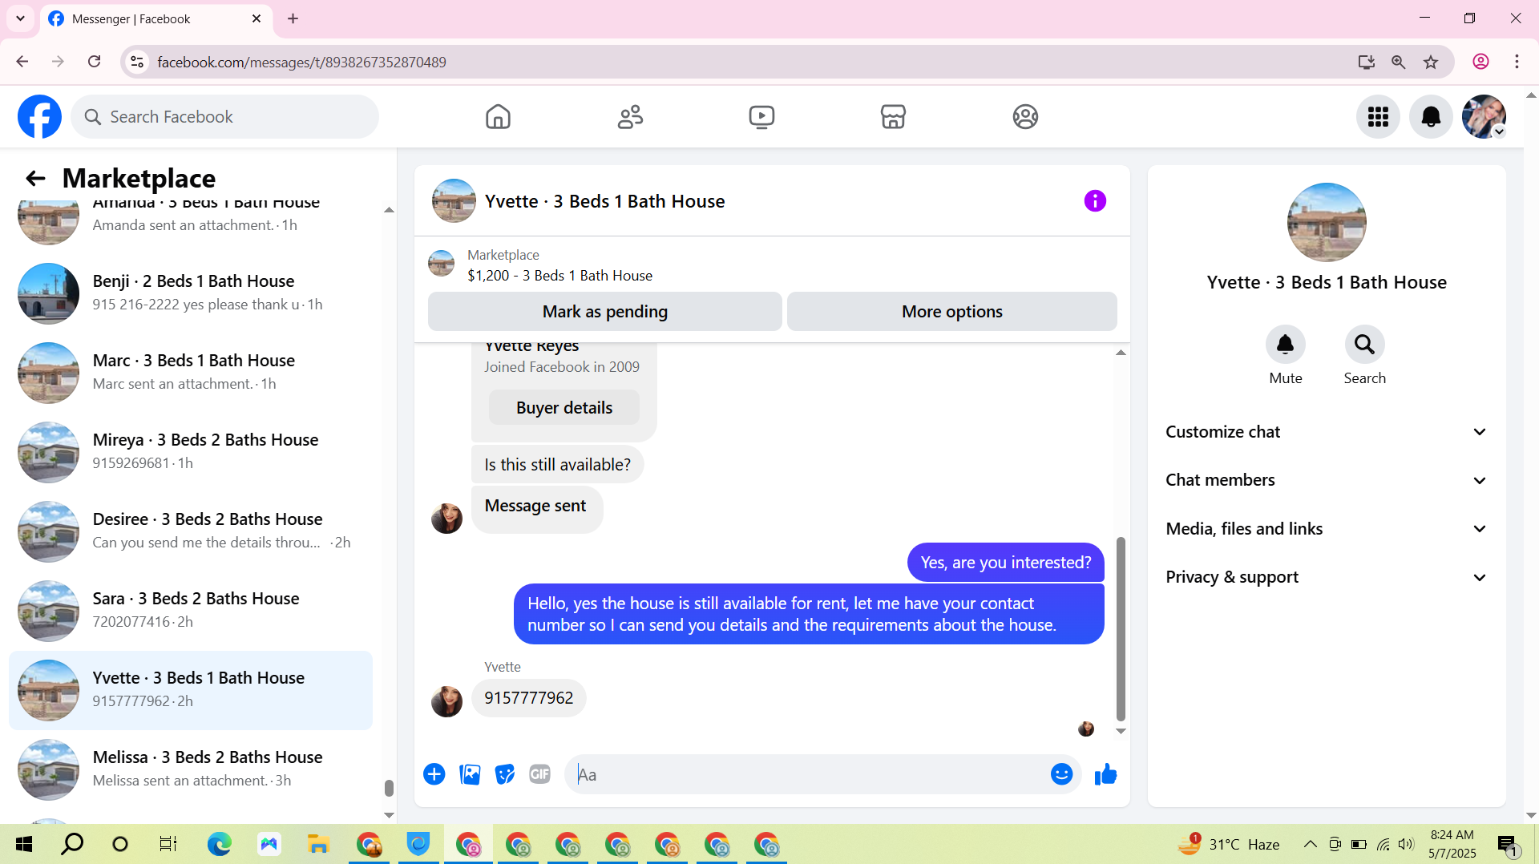Open Sara 3 Beds 2 Baths conversation
1539x864 pixels.
(x=191, y=611)
